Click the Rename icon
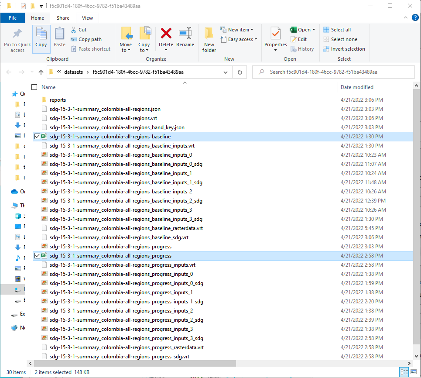Viewport: 421px width, 378px height. (x=185, y=34)
